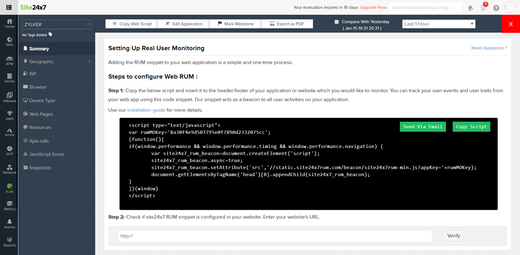Image resolution: width=520 pixels, height=255 pixels.
Task: Go to Home in the sidebar
Action: pyautogui.click(x=9, y=23)
